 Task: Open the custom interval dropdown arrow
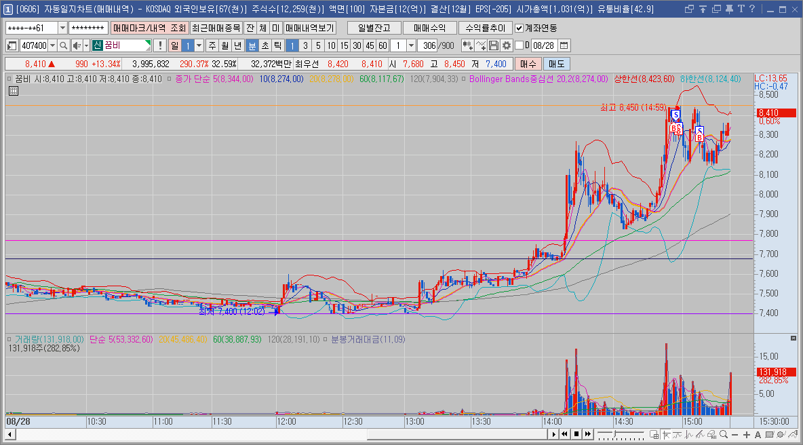point(411,45)
